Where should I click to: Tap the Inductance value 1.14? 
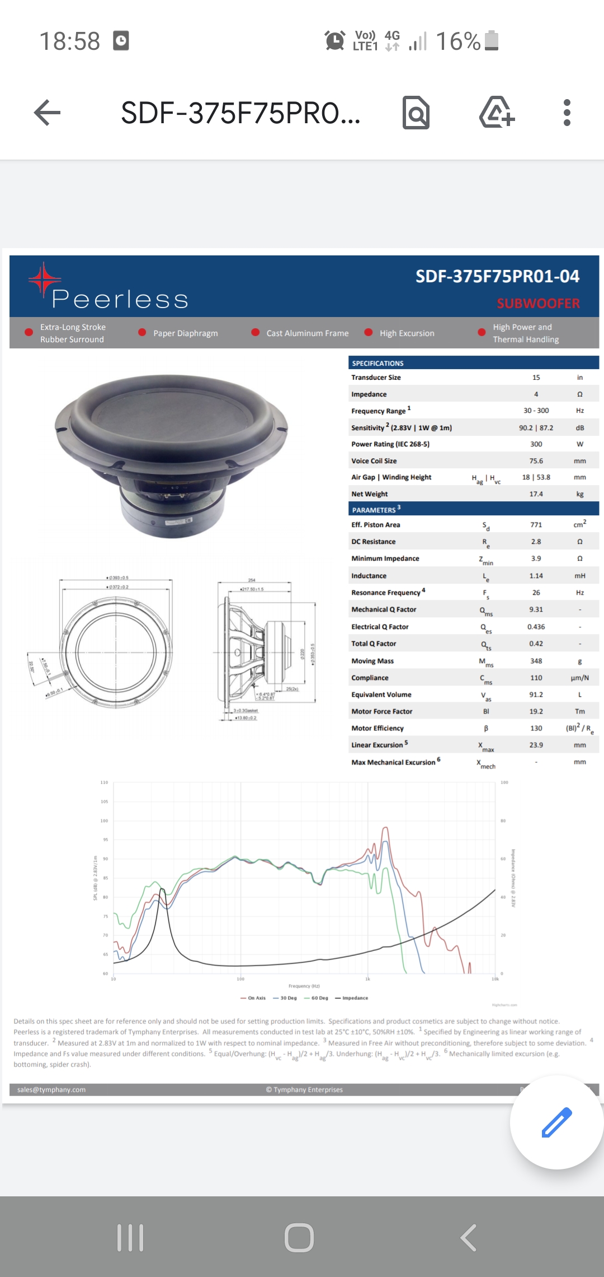[x=536, y=576]
